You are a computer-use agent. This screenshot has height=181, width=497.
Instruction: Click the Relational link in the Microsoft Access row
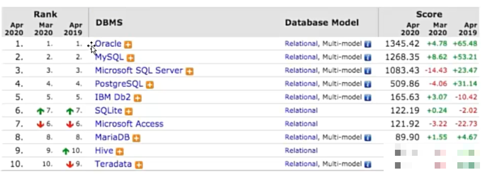pos(301,124)
